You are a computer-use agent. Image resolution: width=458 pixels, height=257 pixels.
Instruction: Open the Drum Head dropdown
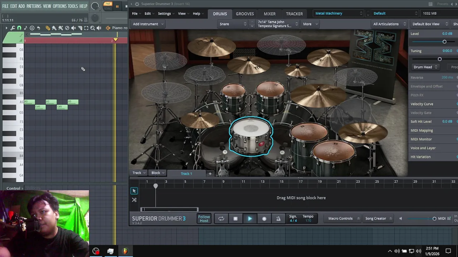(x=425, y=67)
